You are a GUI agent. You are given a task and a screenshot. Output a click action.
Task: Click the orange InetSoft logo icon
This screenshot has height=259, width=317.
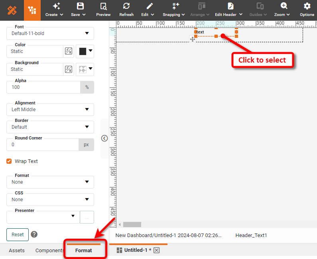(12, 10)
